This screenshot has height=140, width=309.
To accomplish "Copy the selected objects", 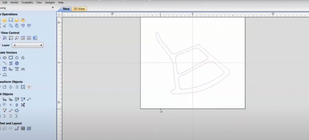I will click(11, 26).
